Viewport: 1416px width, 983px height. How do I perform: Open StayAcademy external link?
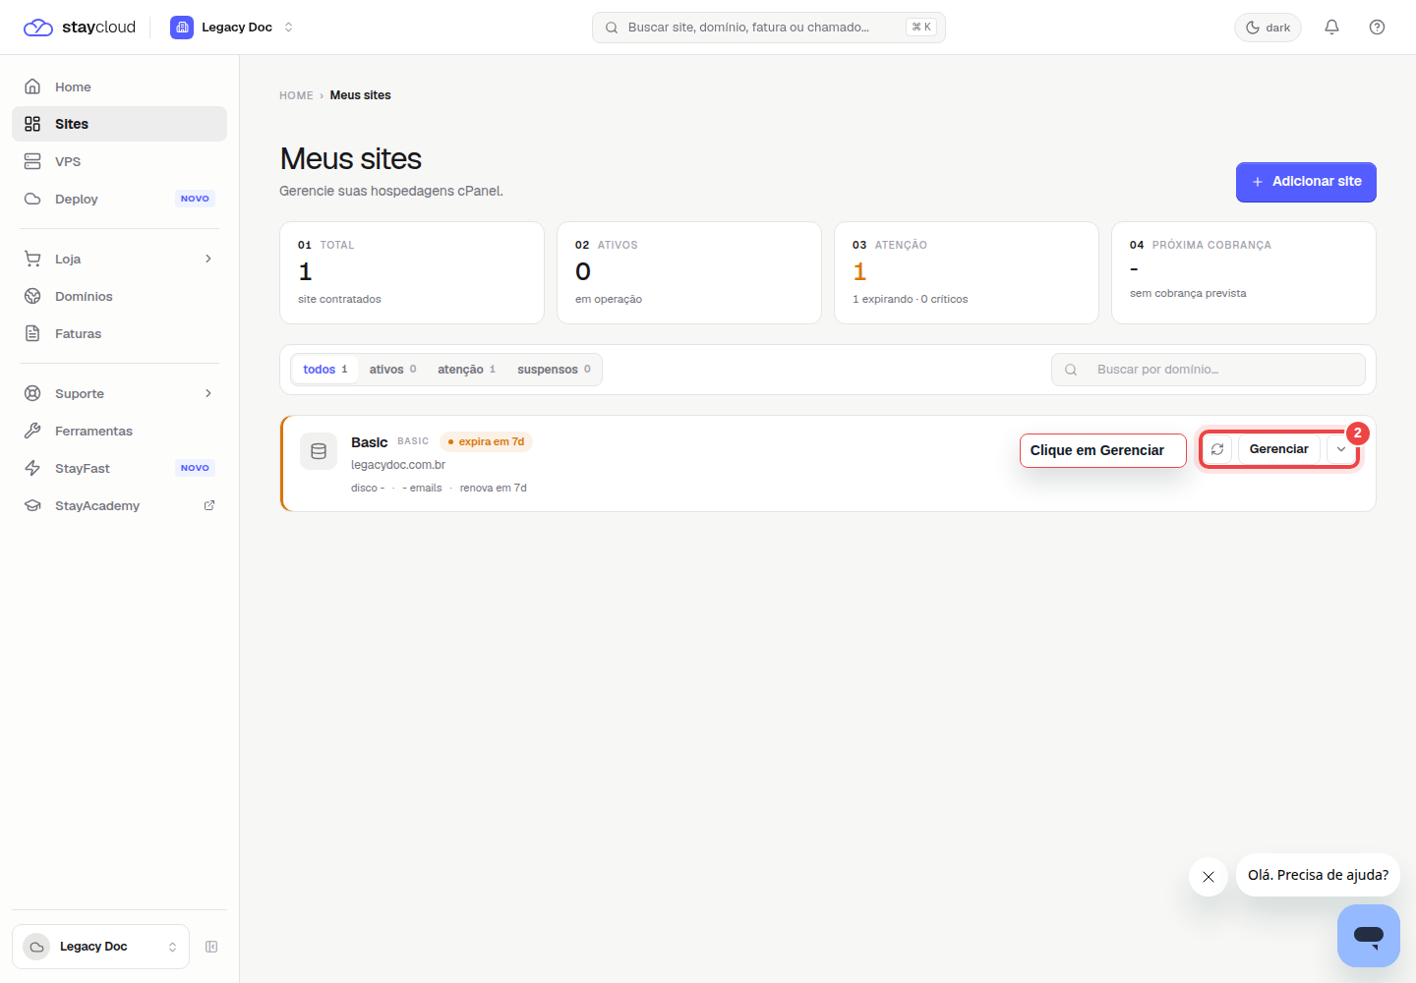click(x=119, y=505)
